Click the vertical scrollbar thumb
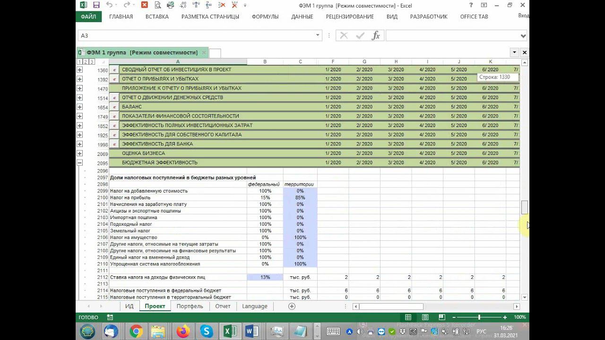Screen dimensions: 605x340 [524, 207]
